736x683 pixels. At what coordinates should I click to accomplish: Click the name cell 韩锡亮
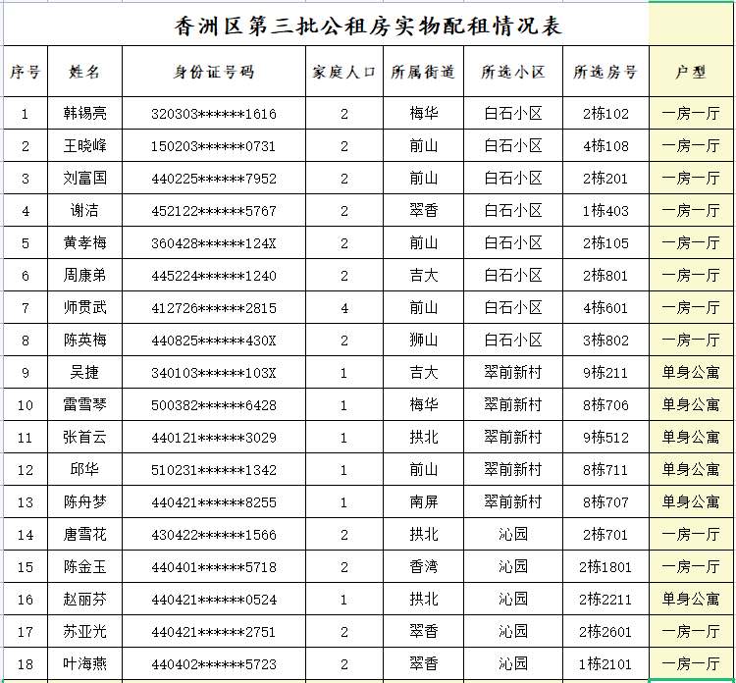pos(84,114)
